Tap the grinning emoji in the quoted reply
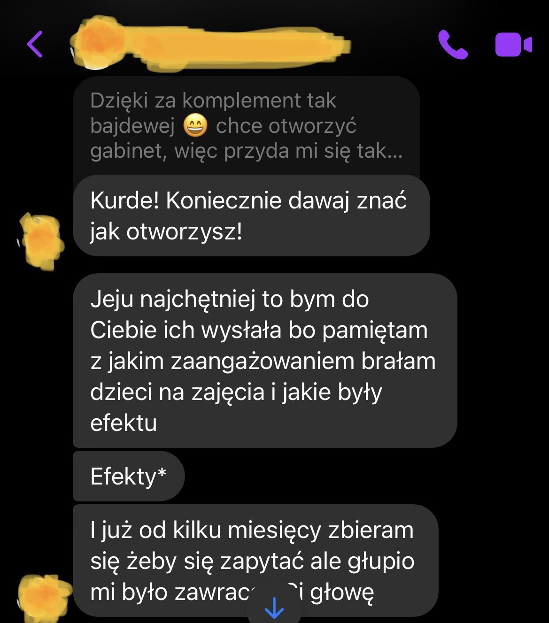Viewport: 549px width, 623px height. pos(195,126)
